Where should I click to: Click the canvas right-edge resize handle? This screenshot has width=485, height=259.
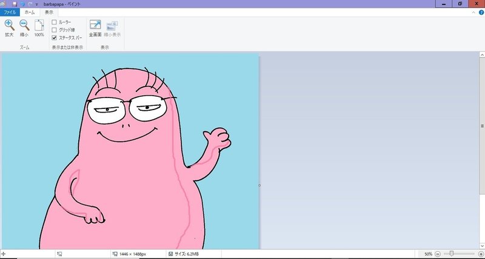click(x=259, y=185)
